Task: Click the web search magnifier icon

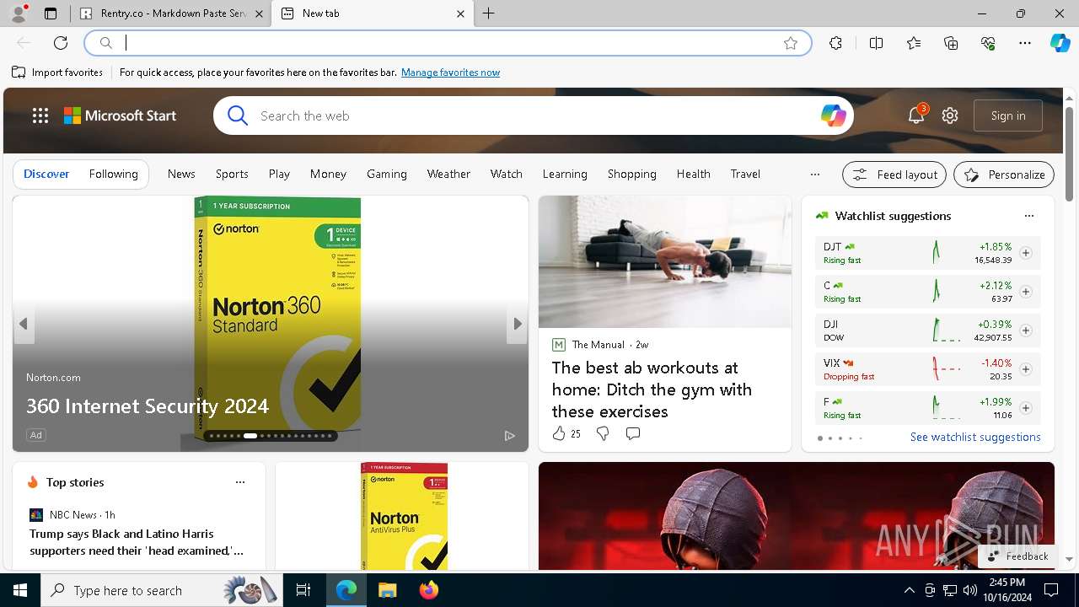Action: pos(238,115)
